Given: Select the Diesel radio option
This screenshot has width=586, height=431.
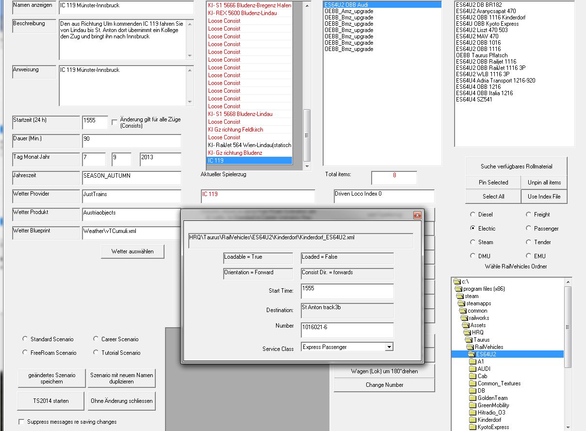Looking at the screenshot, I should (473, 214).
